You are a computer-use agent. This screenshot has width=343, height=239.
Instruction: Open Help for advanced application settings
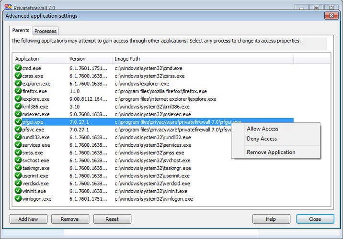point(271,219)
